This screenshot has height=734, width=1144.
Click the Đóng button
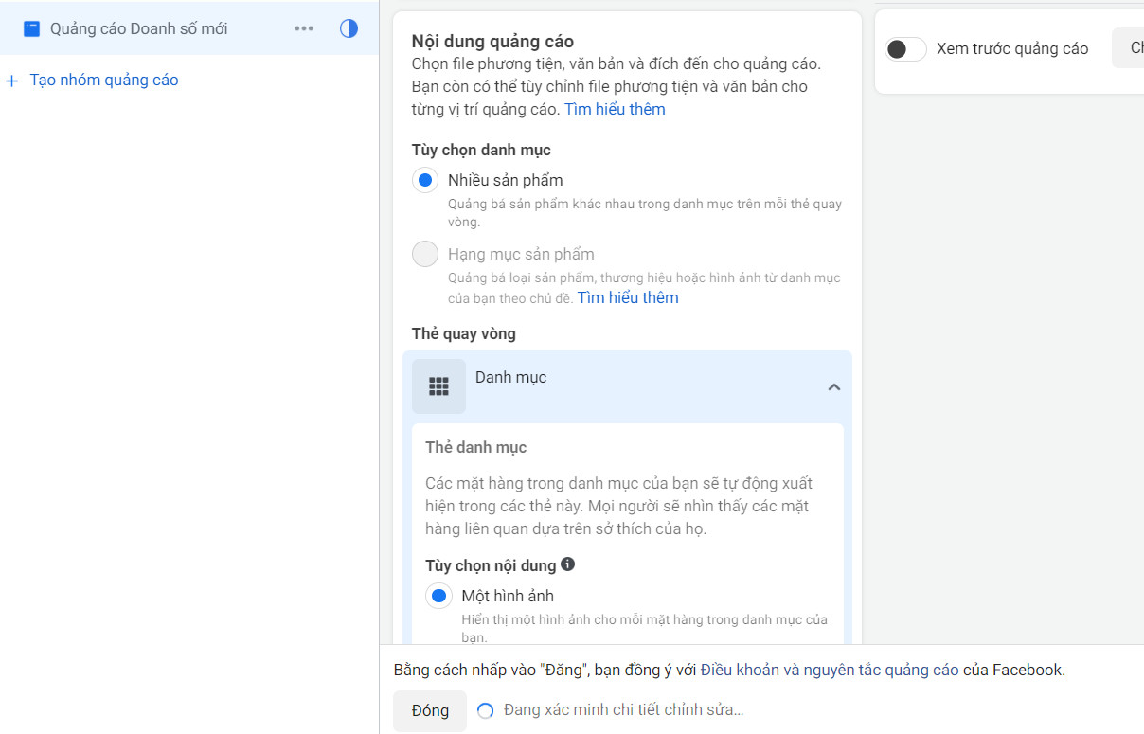point(430,710)
